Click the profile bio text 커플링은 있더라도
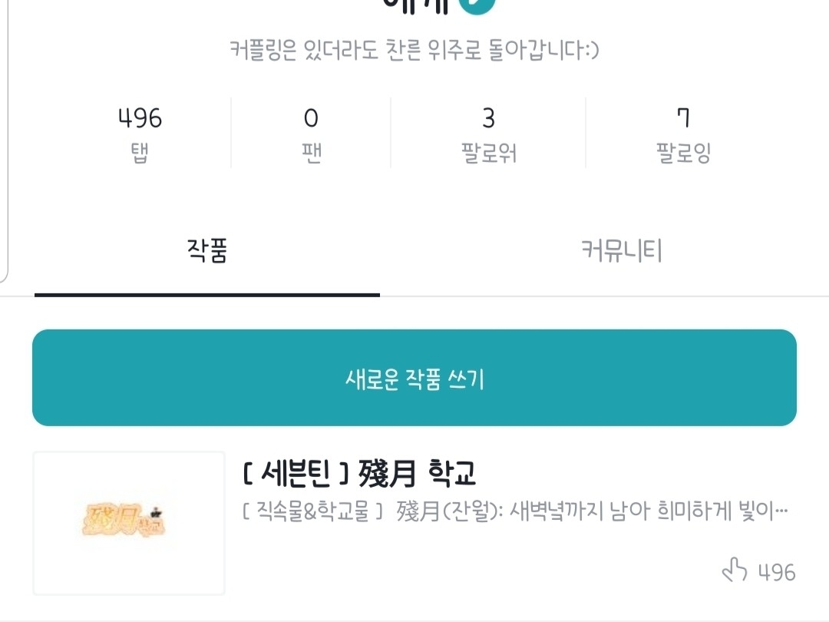Screen dimensions: 829x622 click(x=414, y=51)
